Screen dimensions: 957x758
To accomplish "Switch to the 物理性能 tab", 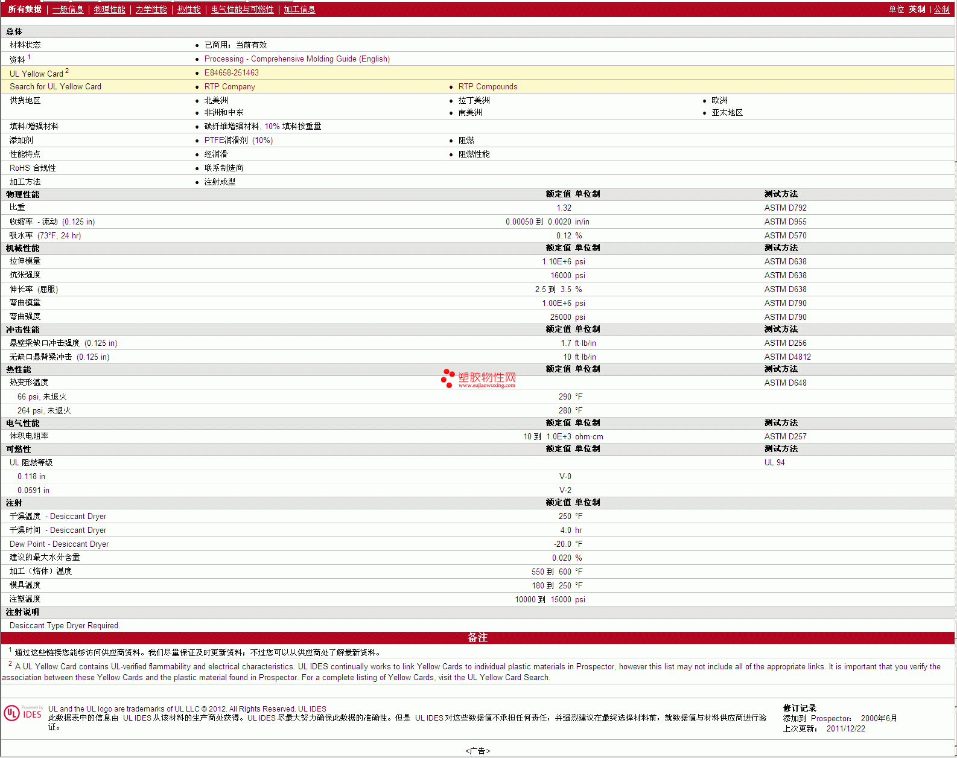I will coord(109,9).
